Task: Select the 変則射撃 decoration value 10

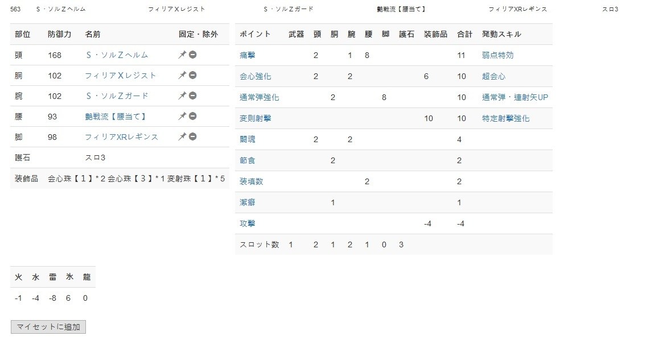Action: 429,118
